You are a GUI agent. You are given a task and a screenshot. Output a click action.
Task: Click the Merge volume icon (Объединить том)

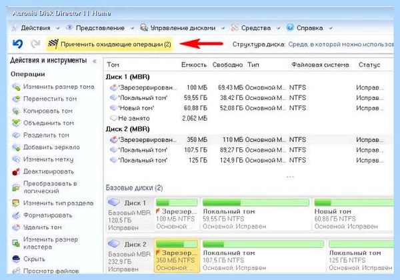[x=16, y=123]
